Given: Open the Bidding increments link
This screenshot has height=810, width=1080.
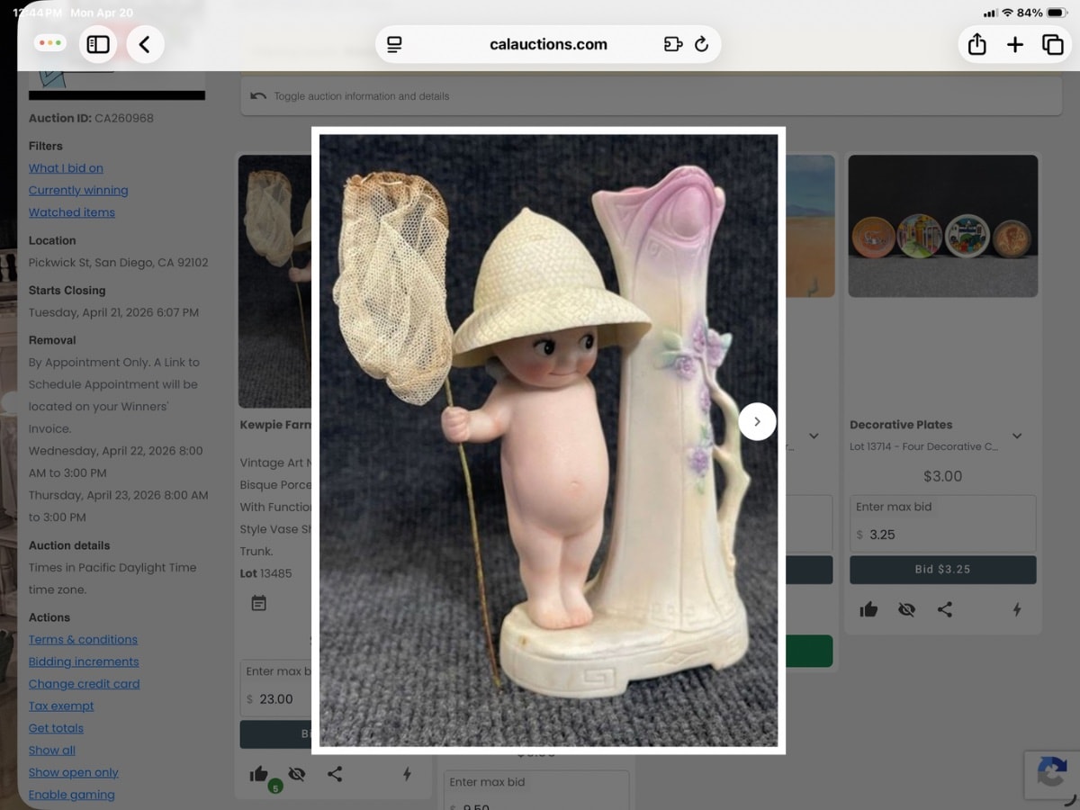Looking at the screenshot, I should pos(84,661).
